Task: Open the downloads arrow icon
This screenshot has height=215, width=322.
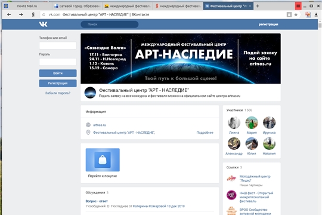Action: point(316,14)
